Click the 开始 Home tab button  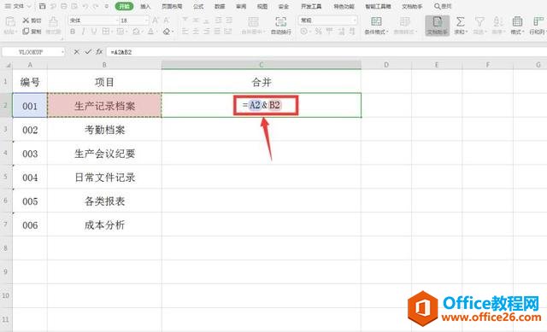(124, 6)
